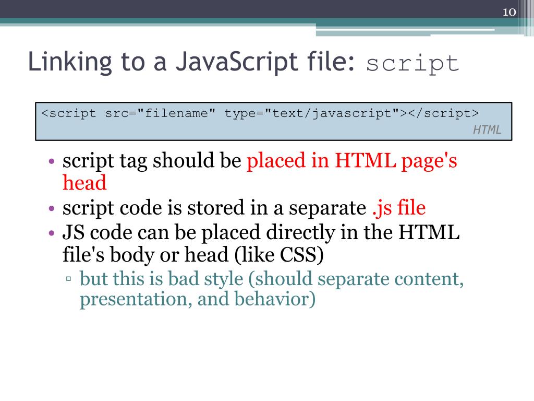Click the 'HTML' label in the code box

(x=487, y=130)
